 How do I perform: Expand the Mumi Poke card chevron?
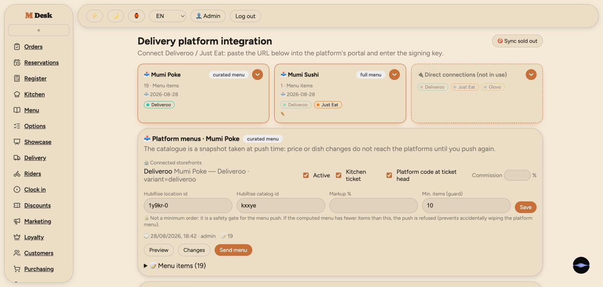pos(258,74)
